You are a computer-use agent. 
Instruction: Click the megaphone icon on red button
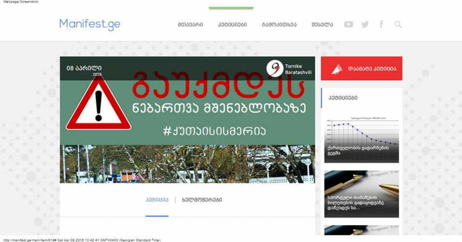[x=337, y=69]
